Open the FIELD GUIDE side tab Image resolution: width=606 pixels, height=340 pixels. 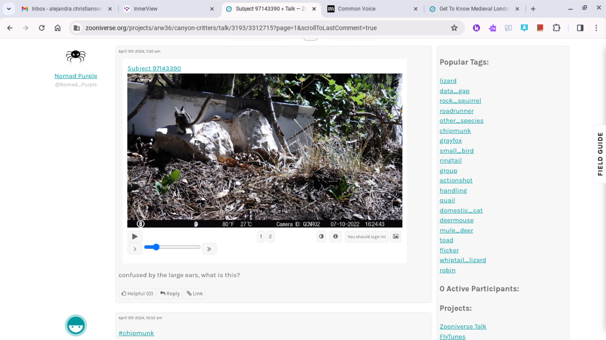(600, 154)
